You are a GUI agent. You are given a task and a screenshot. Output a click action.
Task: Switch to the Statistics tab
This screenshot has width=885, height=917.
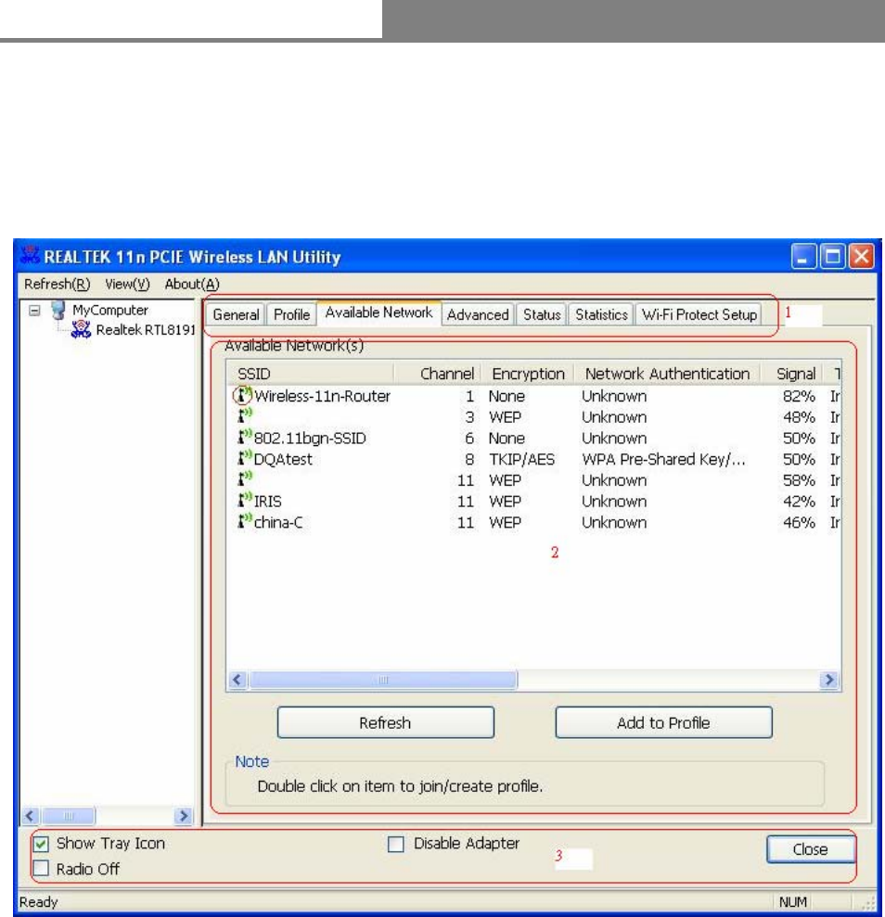click(x=601, y=314)
